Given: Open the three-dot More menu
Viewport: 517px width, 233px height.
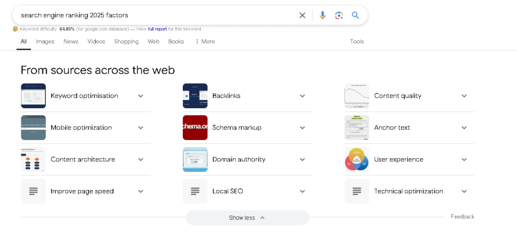Looking at the screenshot, I should click(x=205, y=41).
